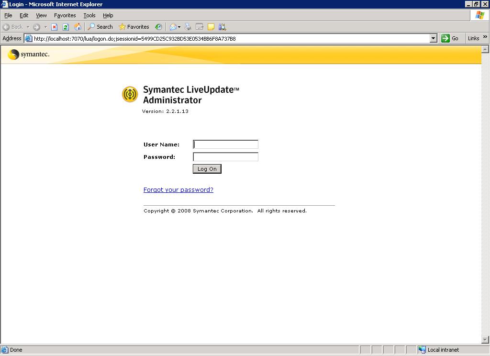This screenshot has height=356, width=490.
Task: Expand the Mail icon dropdown arrow
Action: 180,27
